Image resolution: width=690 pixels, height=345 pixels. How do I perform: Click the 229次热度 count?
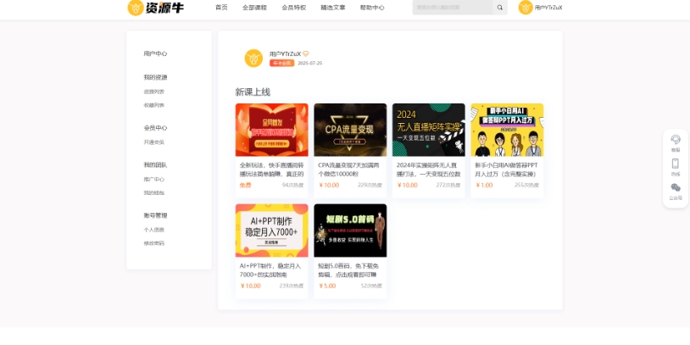coord(370,186)
